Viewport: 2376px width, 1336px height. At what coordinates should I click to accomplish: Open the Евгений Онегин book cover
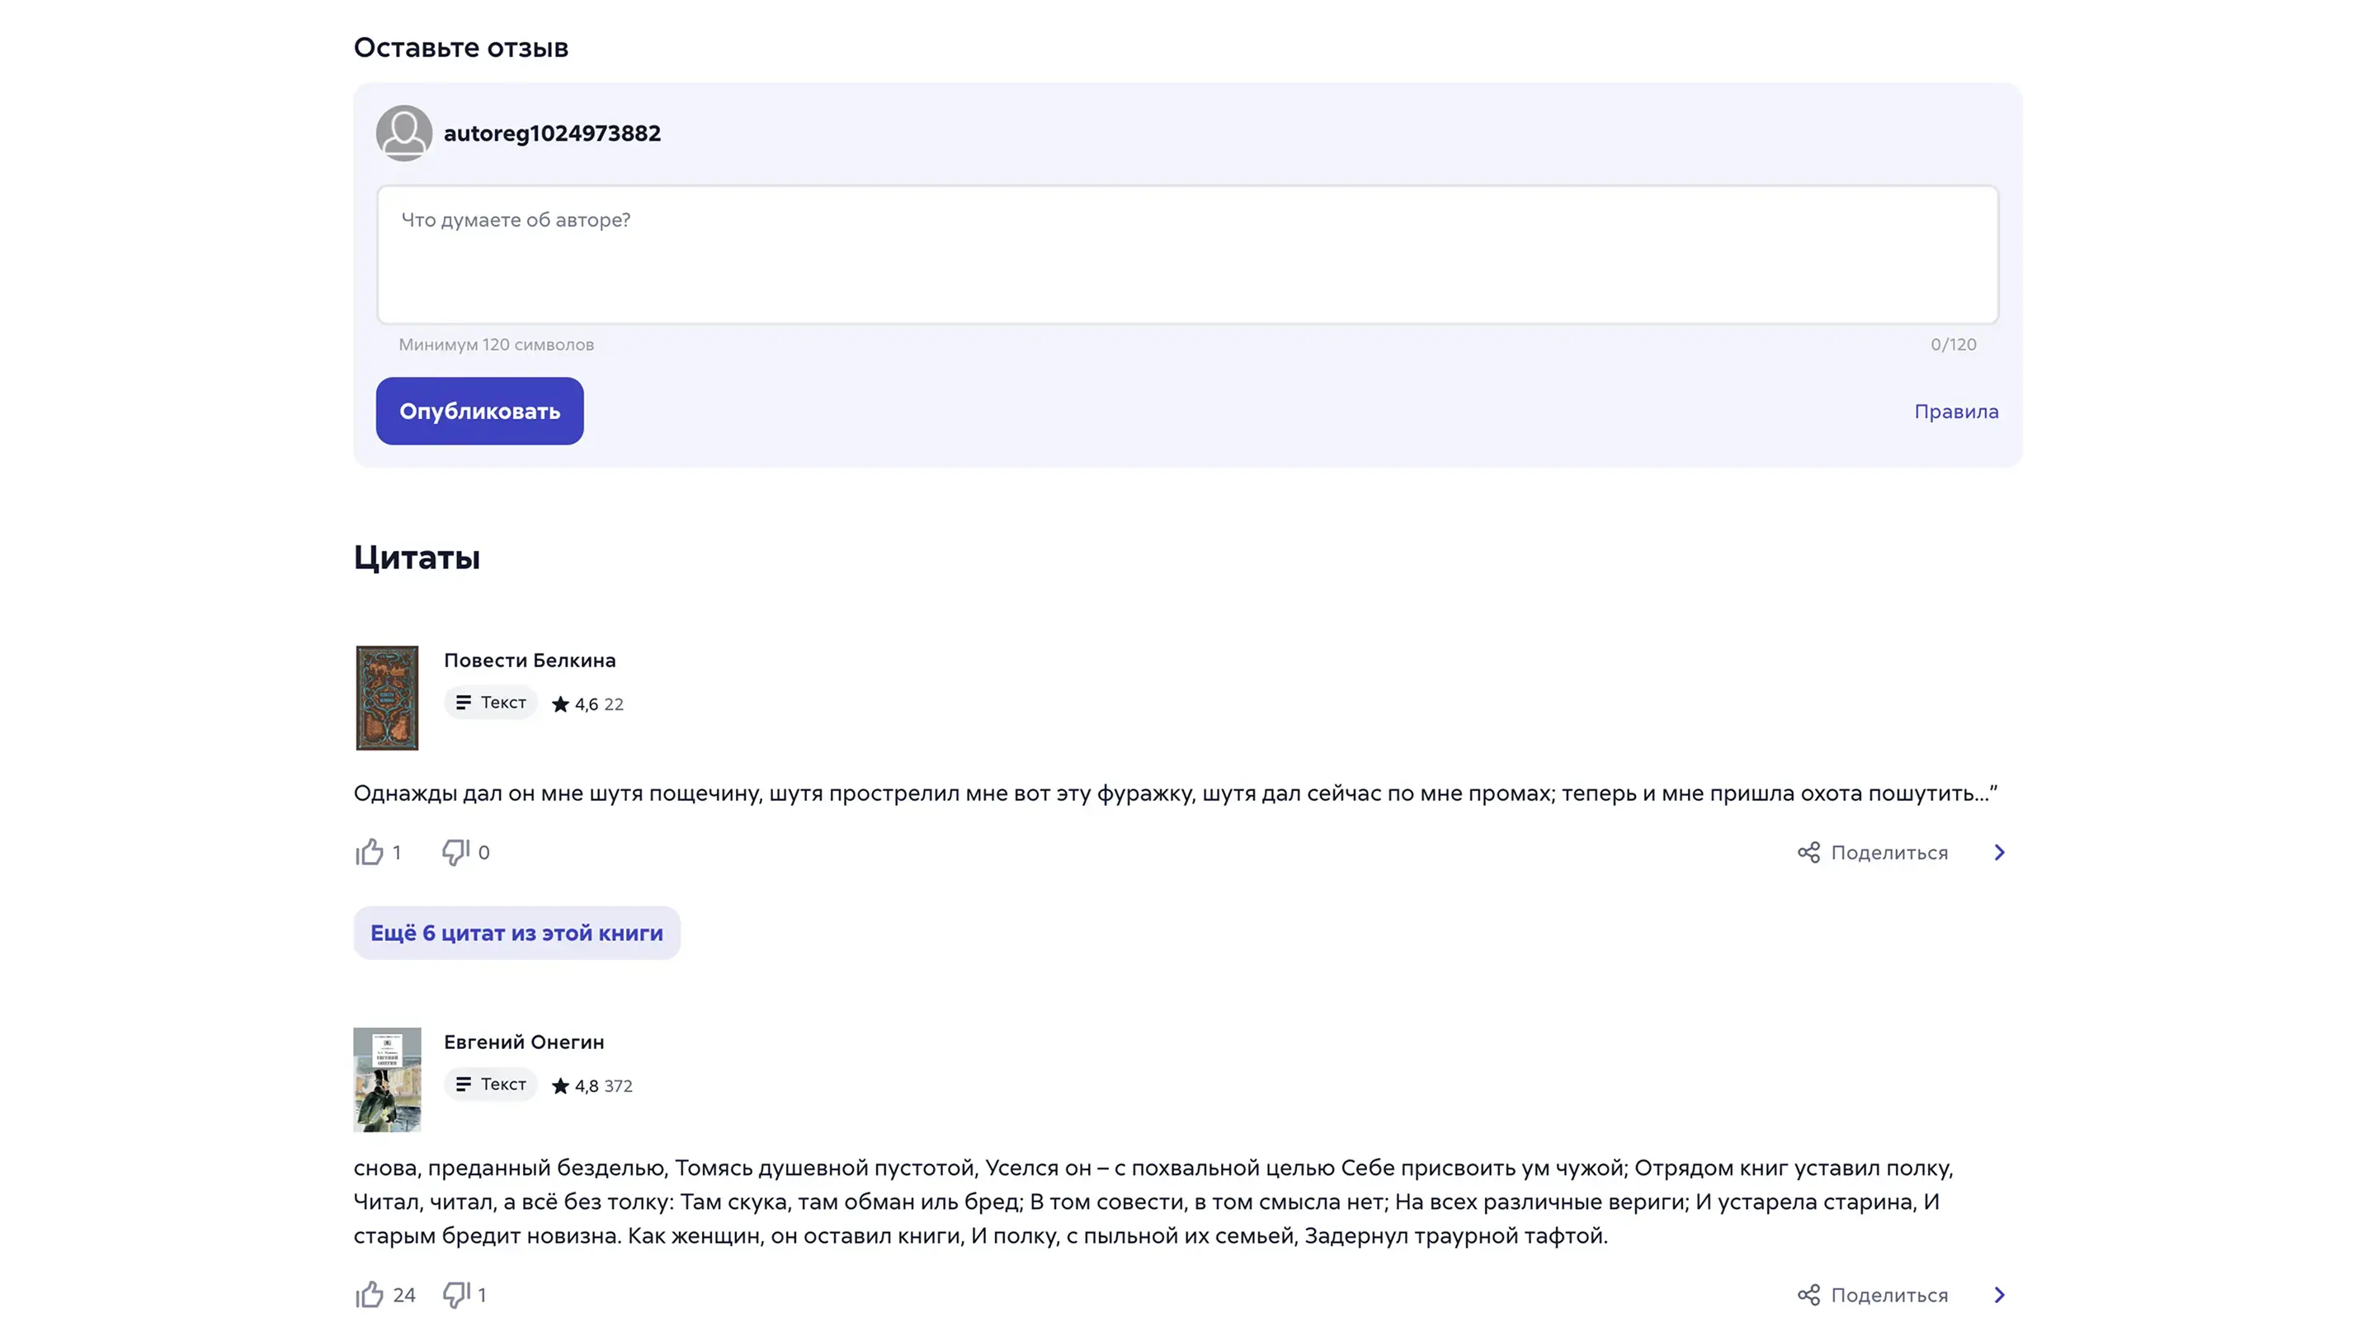tap(388, 1080)
